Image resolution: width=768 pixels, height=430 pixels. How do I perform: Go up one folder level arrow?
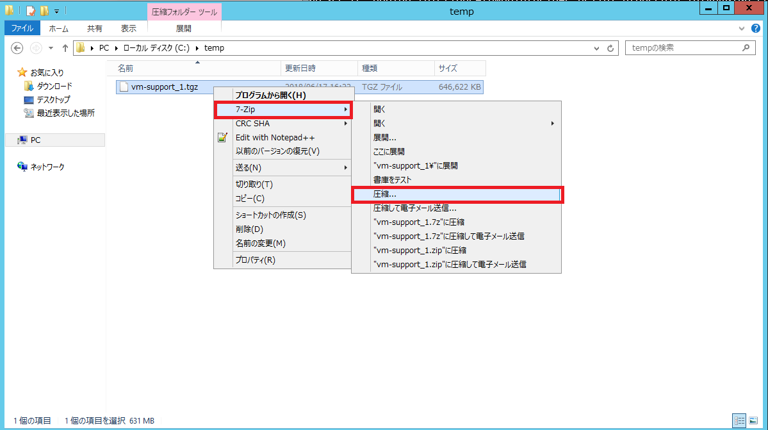click(x=65, y=48)
